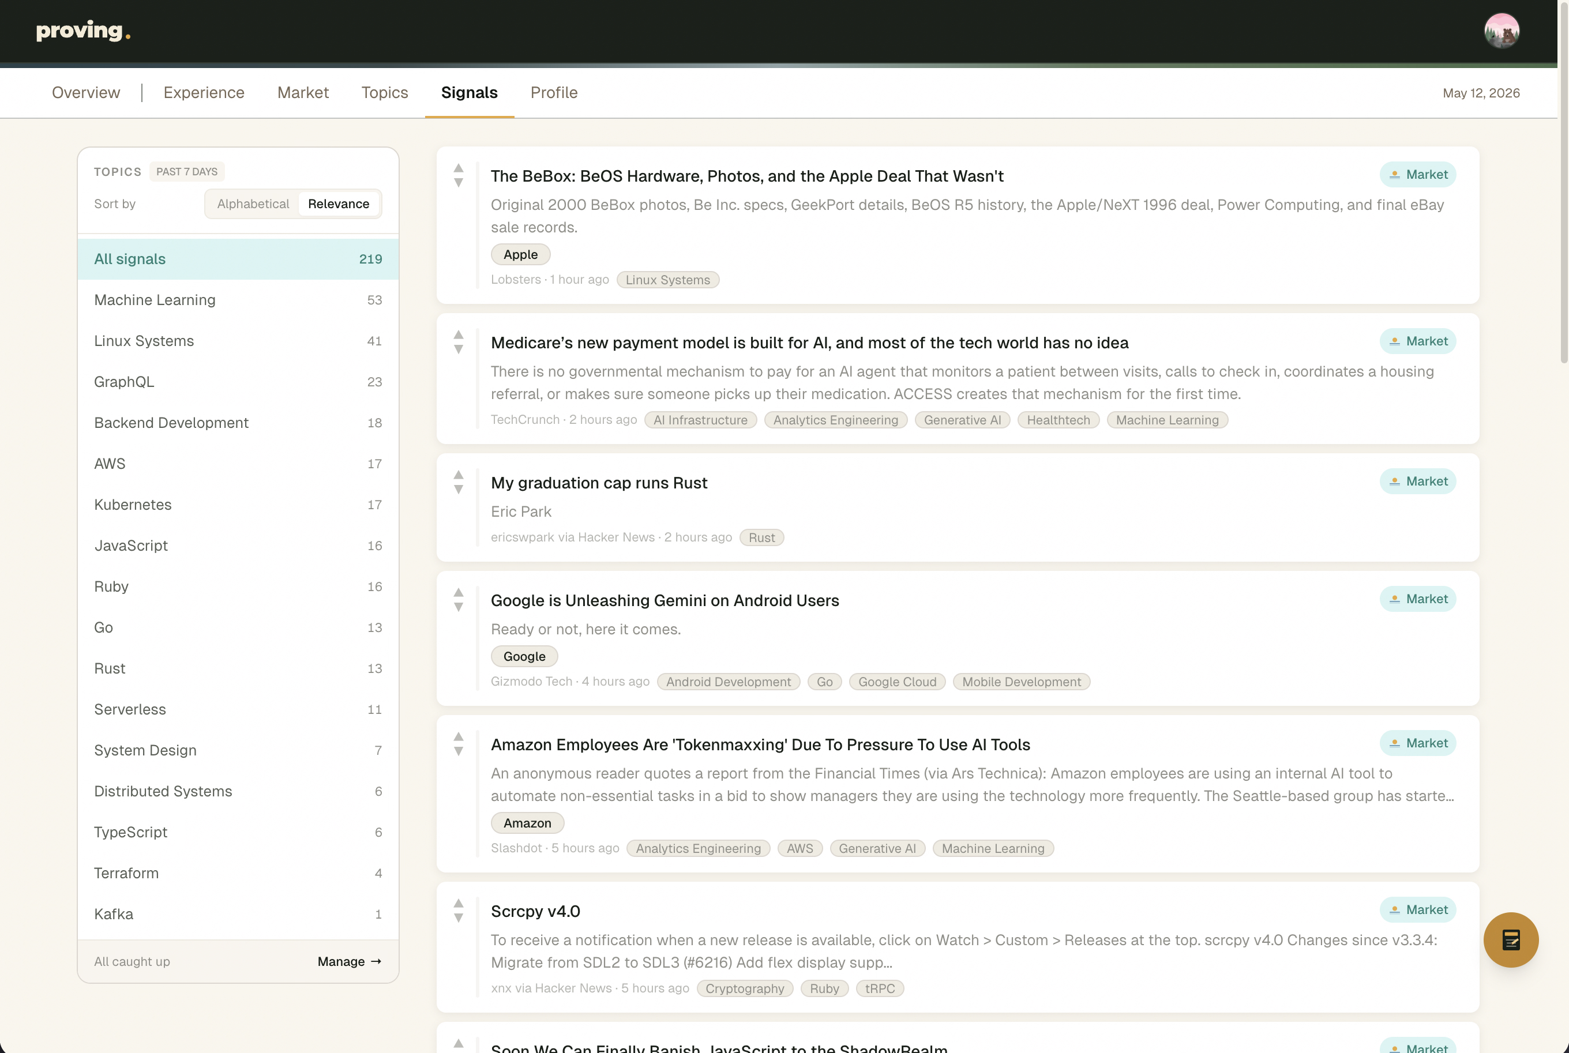Filter signals by AWS topic

[x=238, y=464]
